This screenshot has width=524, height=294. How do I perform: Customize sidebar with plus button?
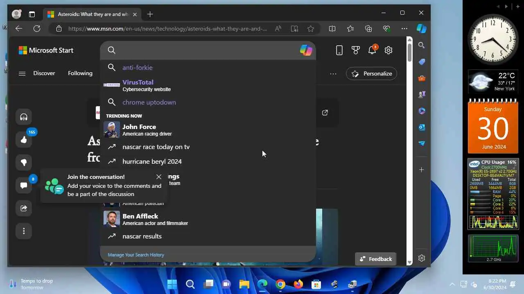(422, 169)
